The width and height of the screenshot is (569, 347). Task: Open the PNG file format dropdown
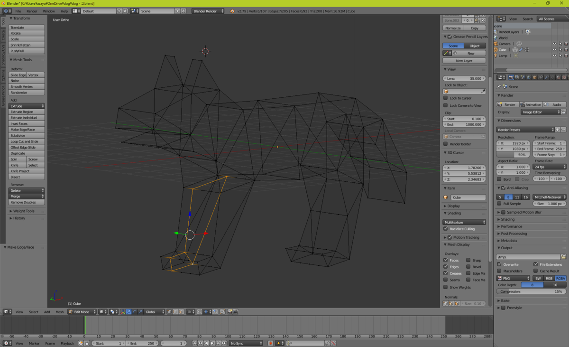pyautogui.click(x=514, y=278)
